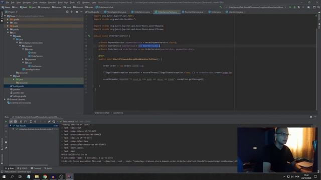Select build.gradle file in Project tree

[x=17, y=86]
